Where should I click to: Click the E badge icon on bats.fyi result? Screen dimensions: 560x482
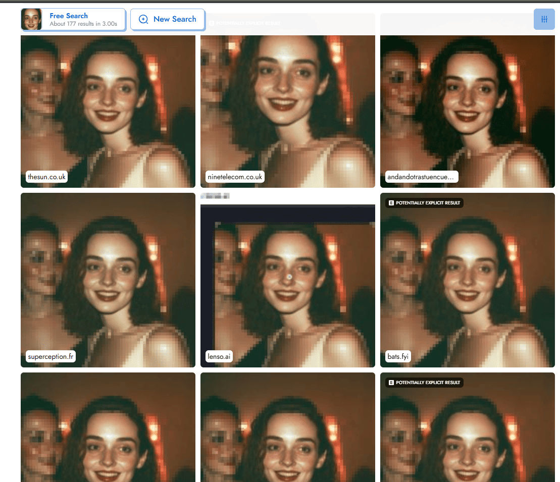pyautogui.click(x=390, y=203)
